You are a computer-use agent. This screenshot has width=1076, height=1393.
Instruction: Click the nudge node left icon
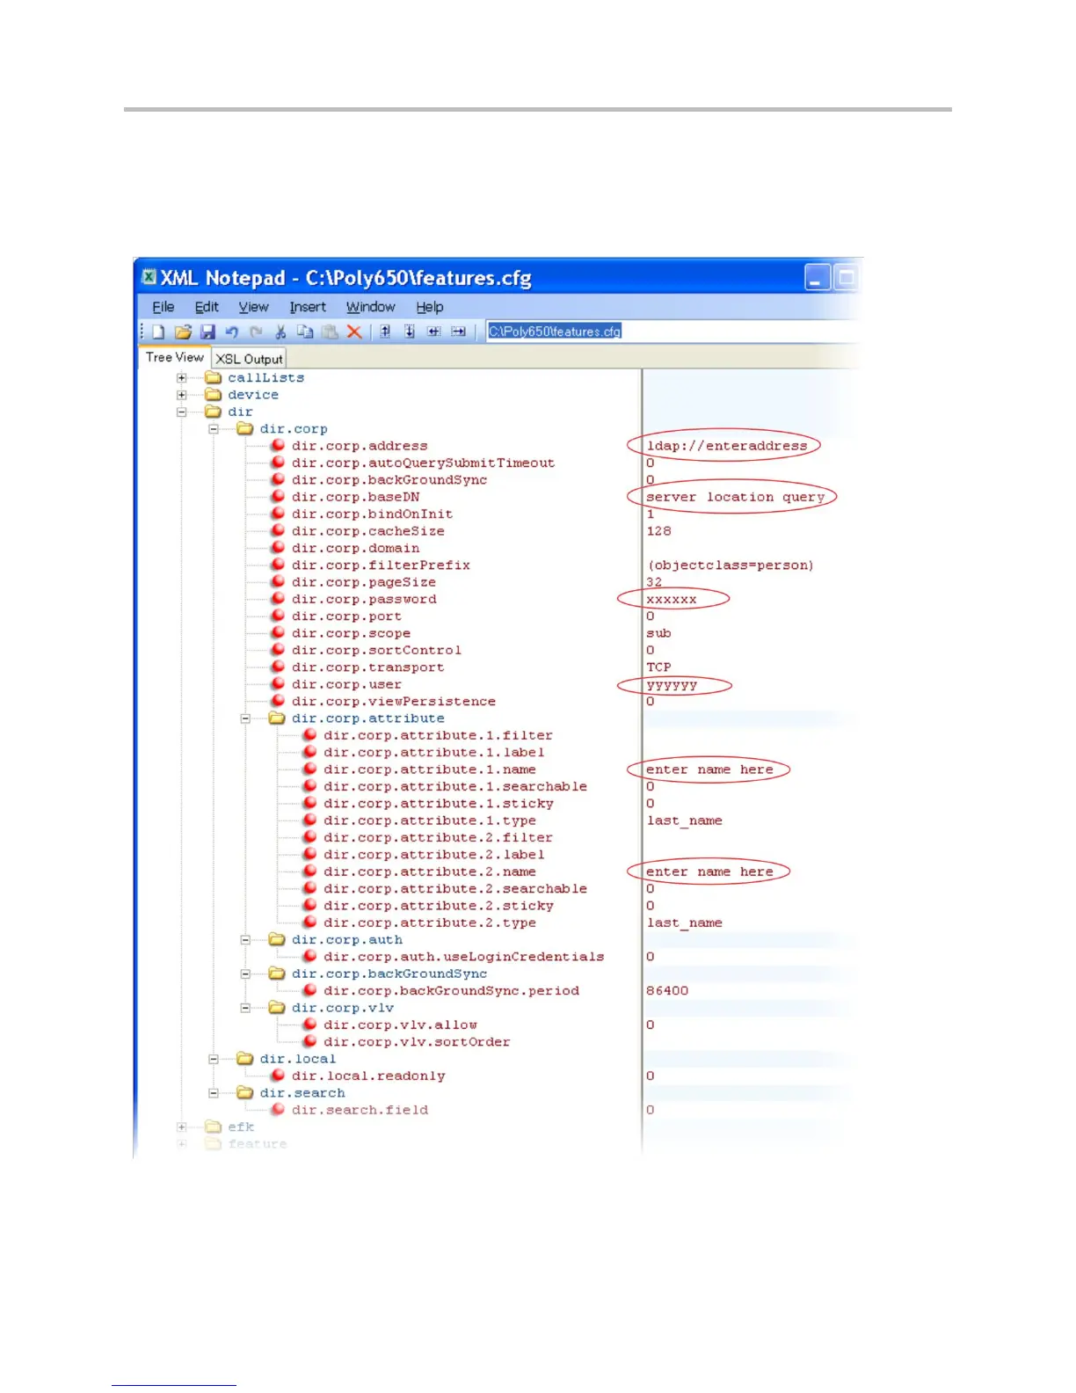(434, 332)
